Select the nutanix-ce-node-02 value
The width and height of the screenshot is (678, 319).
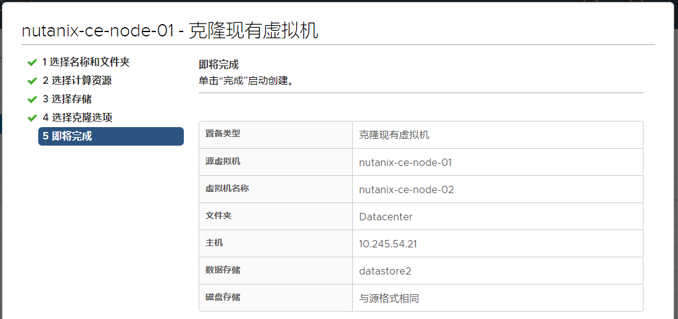[407, 190]
